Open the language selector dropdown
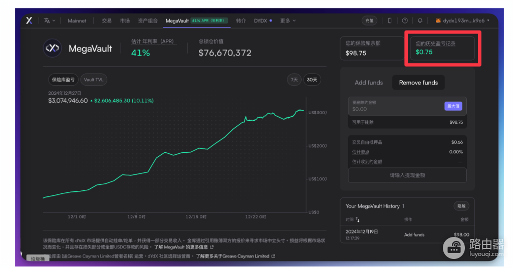 coord(50,21)
